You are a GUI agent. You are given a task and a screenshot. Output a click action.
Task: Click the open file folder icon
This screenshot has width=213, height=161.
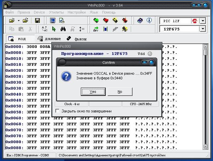point(12,20)
